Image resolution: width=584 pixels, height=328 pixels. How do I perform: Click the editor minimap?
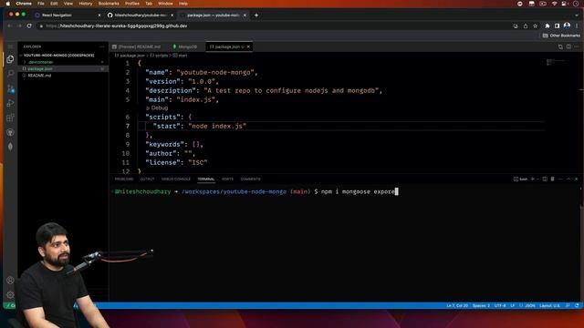click(556, 62)
